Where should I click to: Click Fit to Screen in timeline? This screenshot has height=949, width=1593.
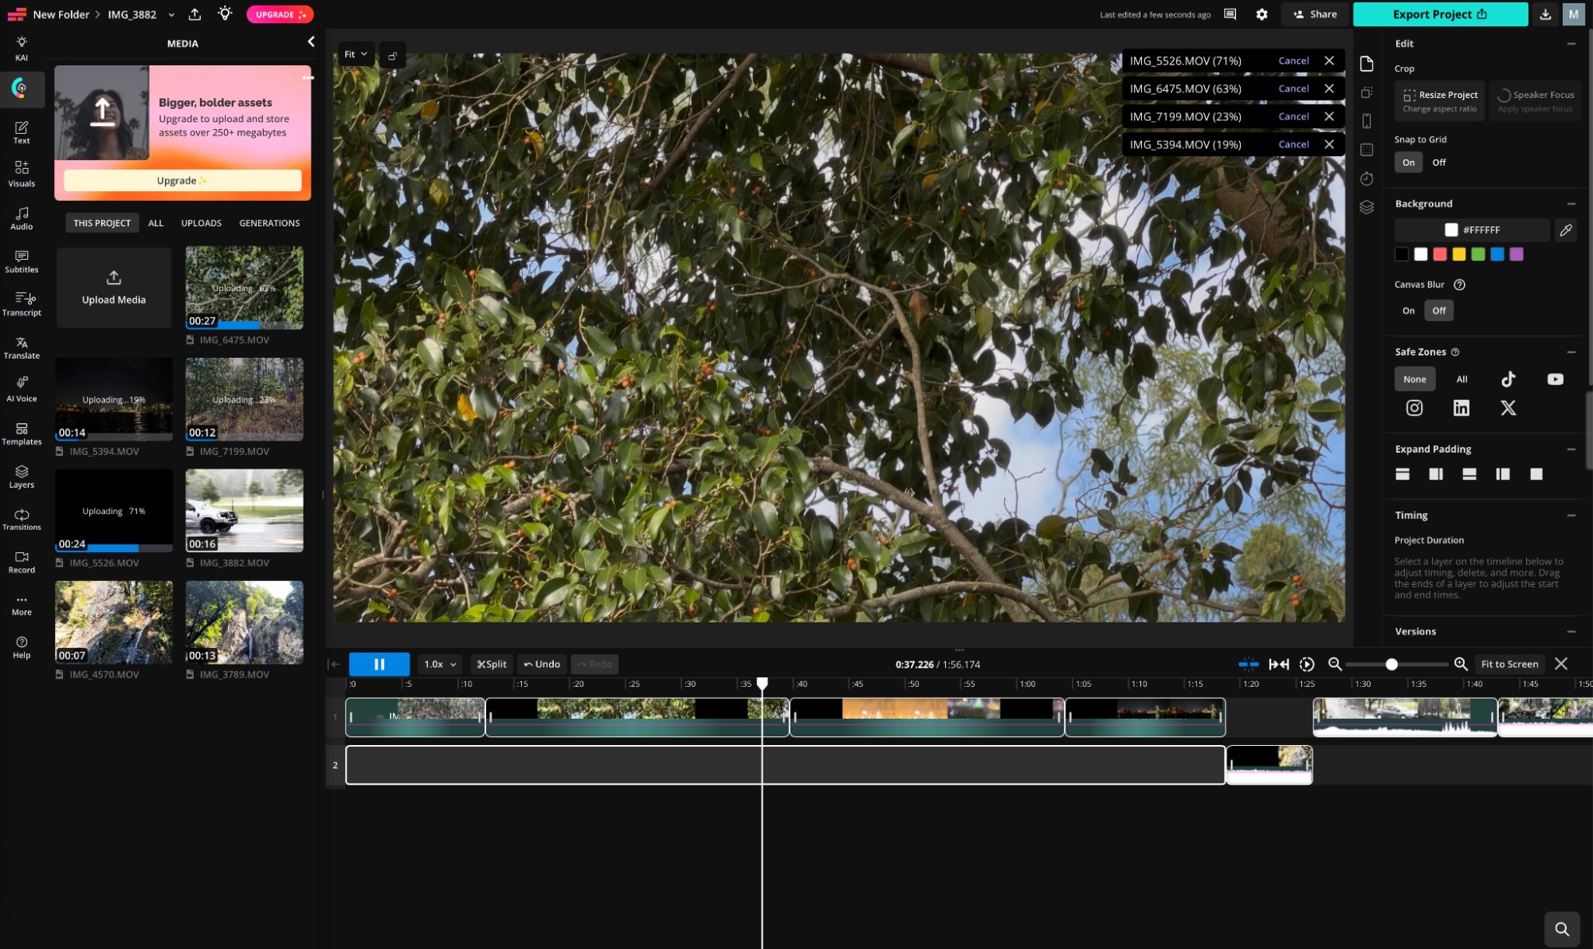[1509, 664]
